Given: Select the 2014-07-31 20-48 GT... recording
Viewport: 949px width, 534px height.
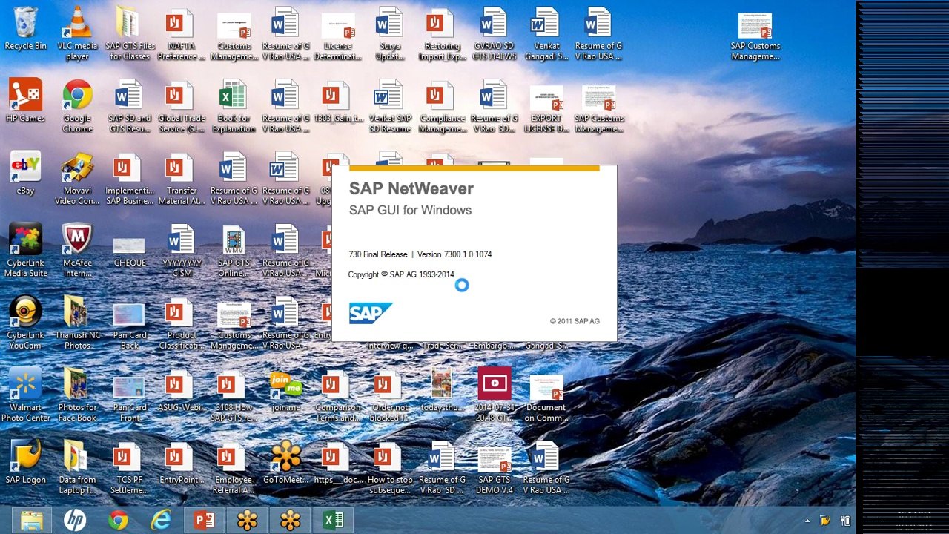Looking at the screenshot, I should (x=495, y=395).
